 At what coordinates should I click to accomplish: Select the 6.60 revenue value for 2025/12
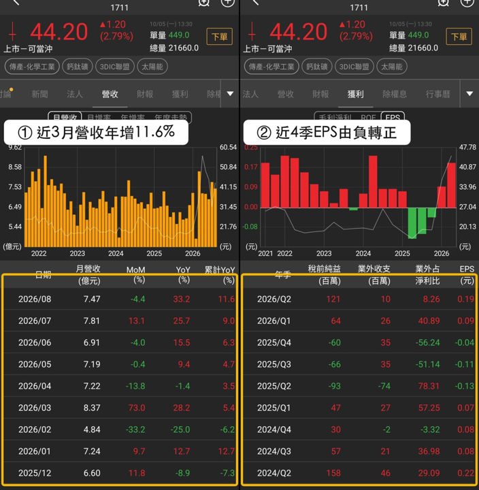pos(92,473)
